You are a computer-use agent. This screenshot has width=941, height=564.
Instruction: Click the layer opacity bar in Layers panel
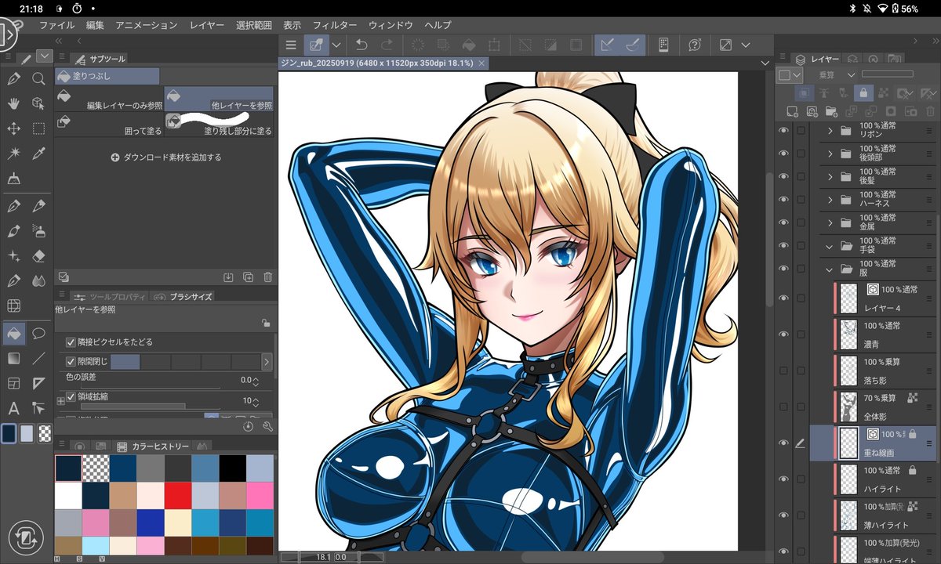(887, 74)
